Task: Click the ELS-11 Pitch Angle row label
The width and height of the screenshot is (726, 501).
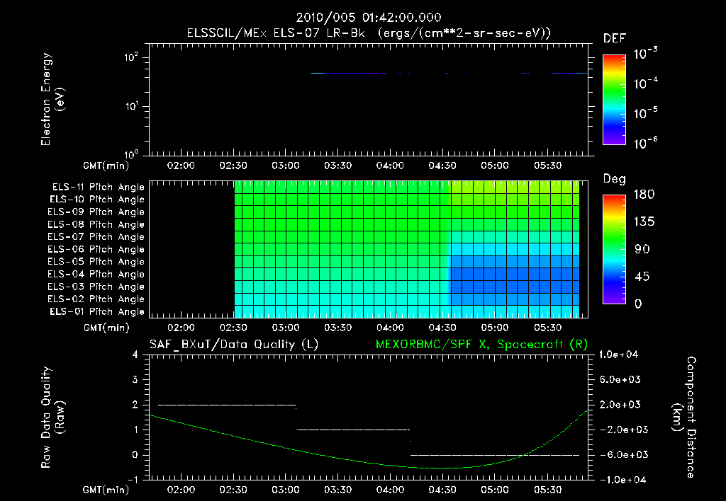Action: click(x=98, y=188)
